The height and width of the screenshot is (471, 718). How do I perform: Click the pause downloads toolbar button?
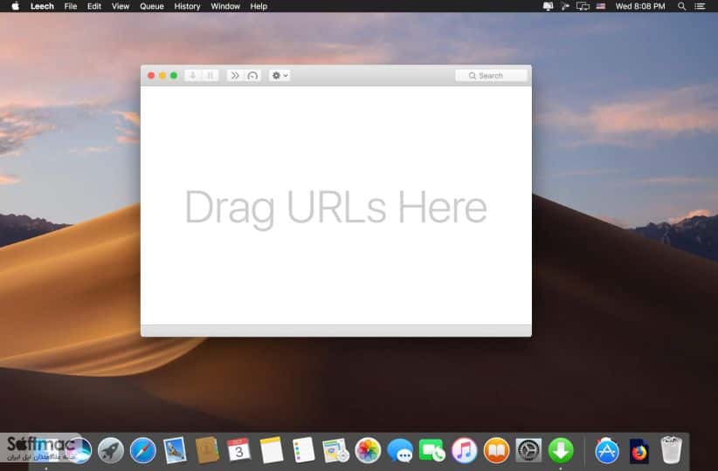click(211, 76)
